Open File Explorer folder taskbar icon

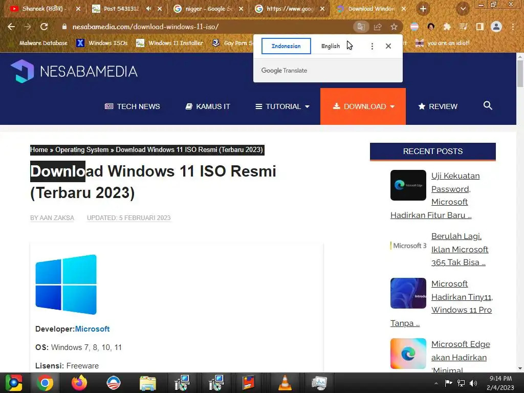point(148,383)
